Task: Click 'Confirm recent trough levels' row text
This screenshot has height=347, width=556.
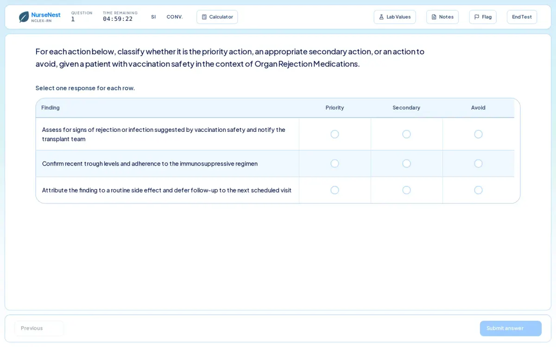Action: (150, 163)
